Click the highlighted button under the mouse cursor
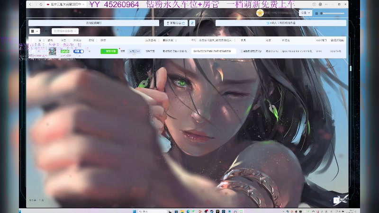The height and width of the screenshot is (213, 379). click(x=135, y=51)
